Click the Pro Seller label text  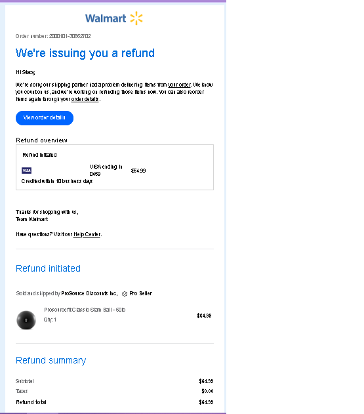141,293
